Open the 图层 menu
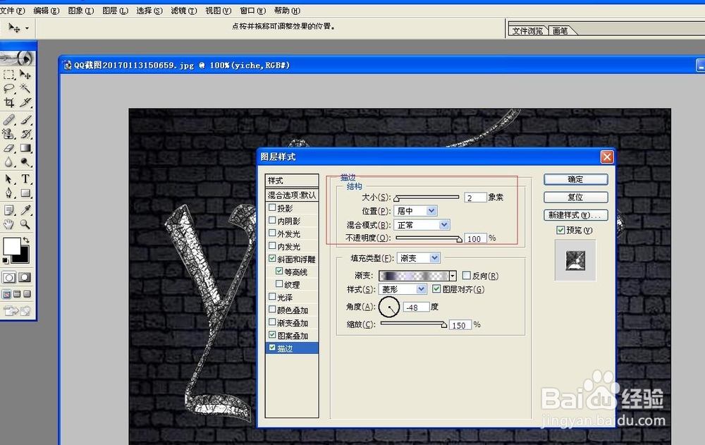Image resolution: width=705 pixels, height=445 pixels. tap(115, 11)
